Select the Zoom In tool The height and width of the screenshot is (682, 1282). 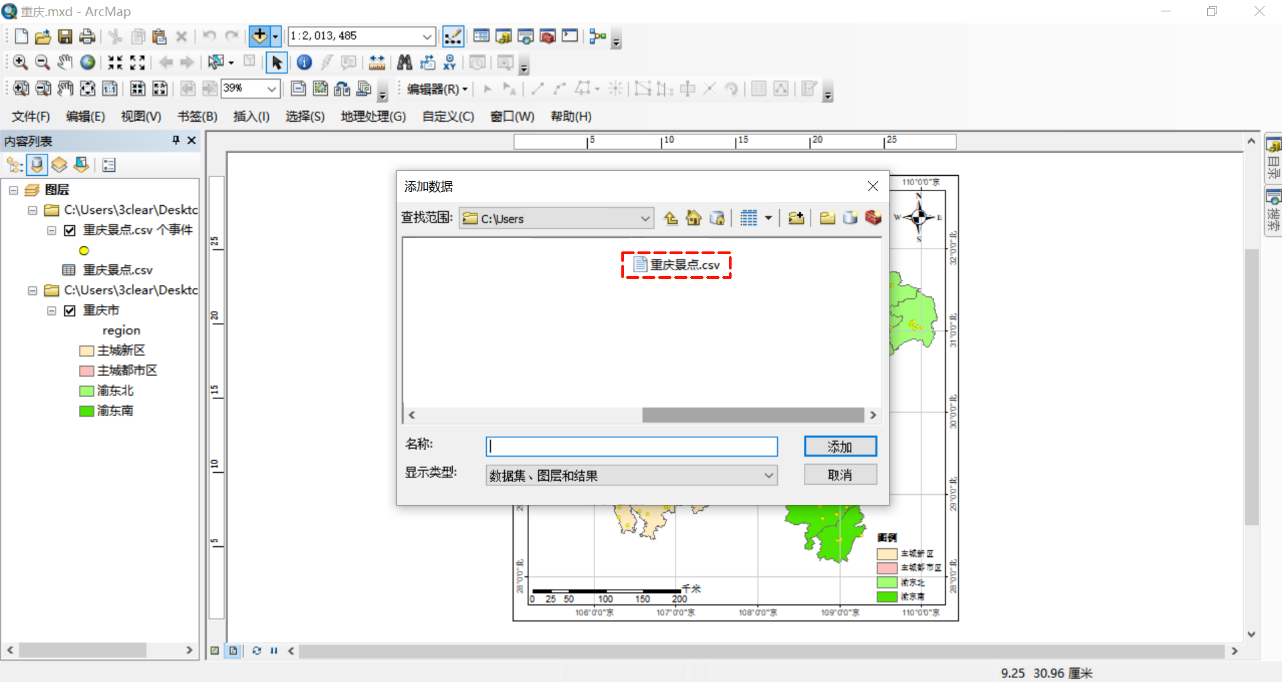[19, 62]
